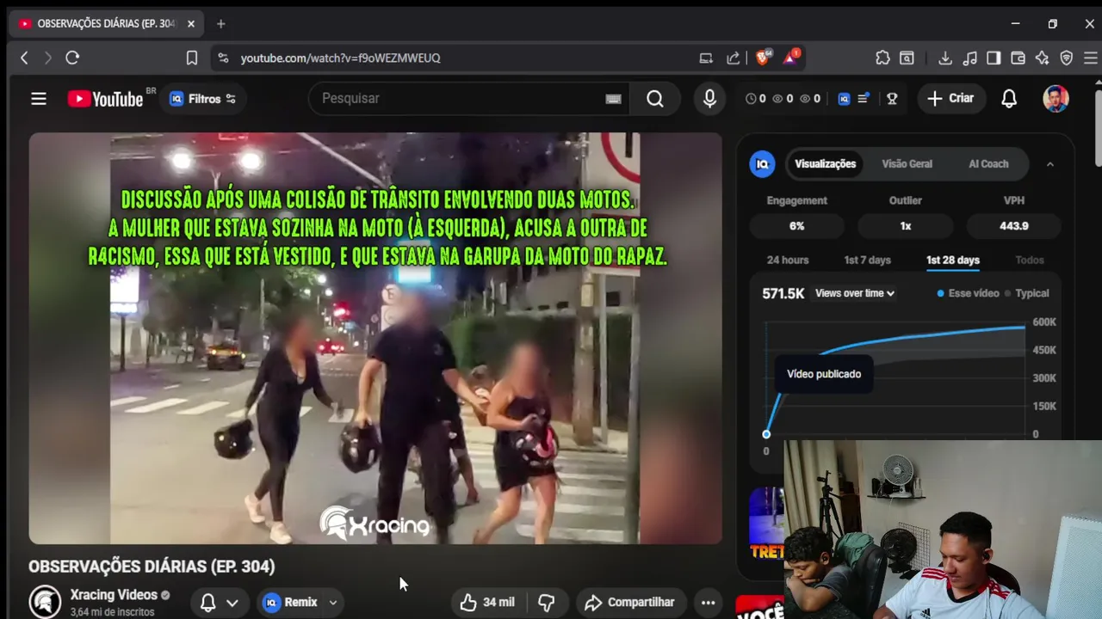This screenshot has height=619, width=1102.
Task: Expand the Remix dropdown arrow
Action: [332, 603]
